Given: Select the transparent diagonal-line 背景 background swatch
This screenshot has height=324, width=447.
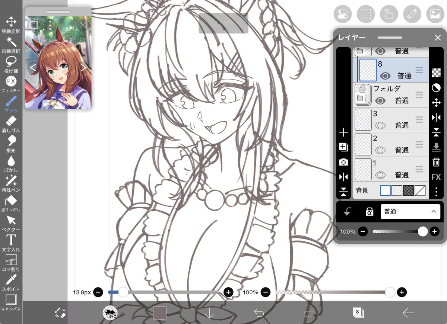Looking at the screenshot, I should (420, 190).
